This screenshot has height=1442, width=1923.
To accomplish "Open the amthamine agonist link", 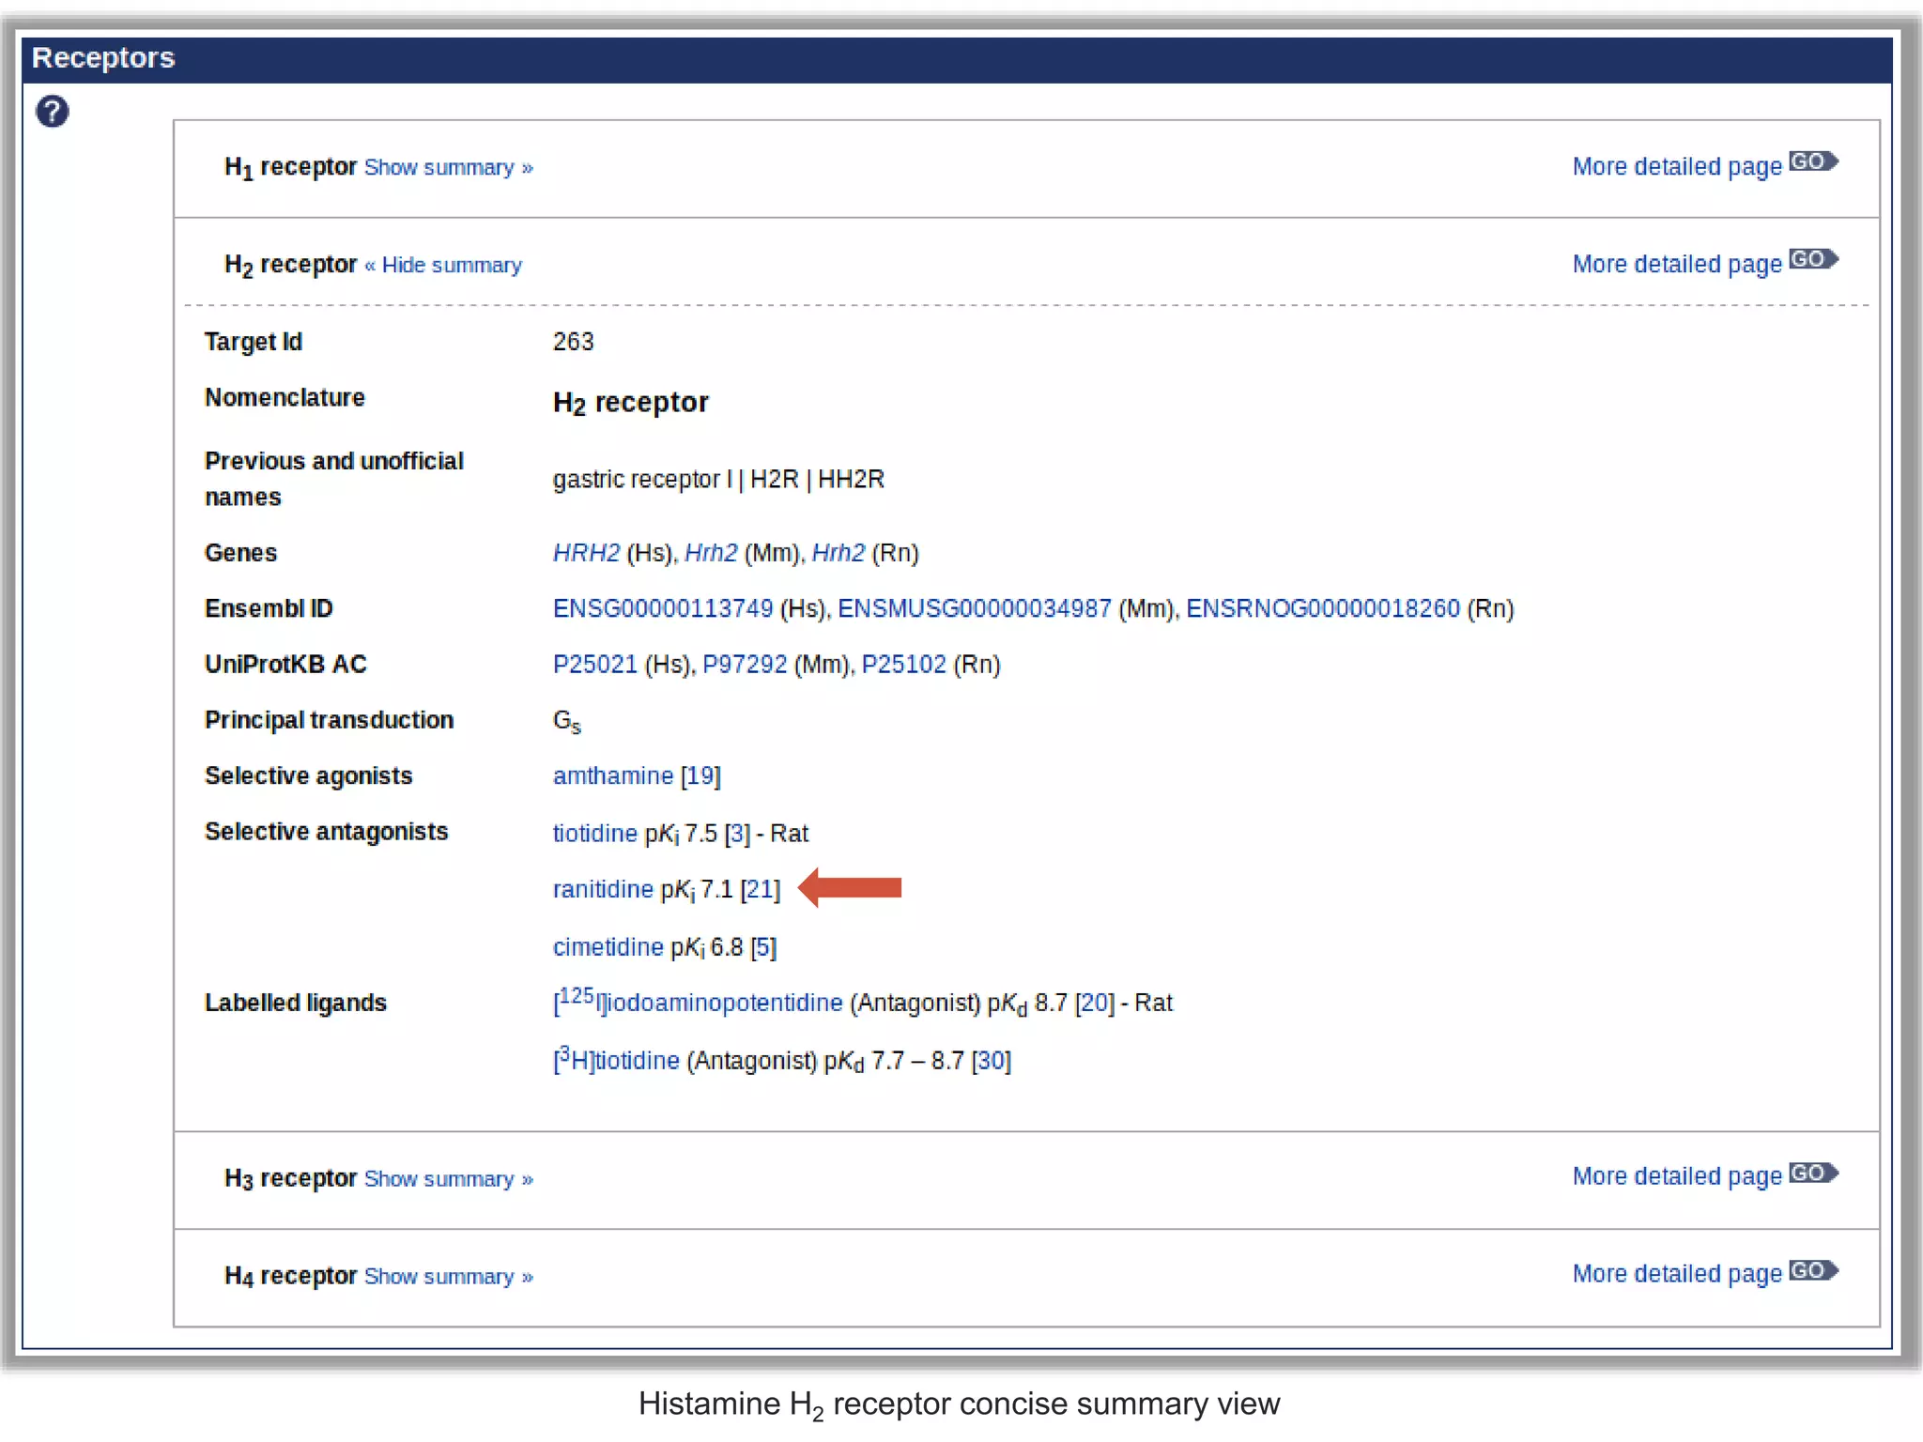I will (x=613, y=775).
